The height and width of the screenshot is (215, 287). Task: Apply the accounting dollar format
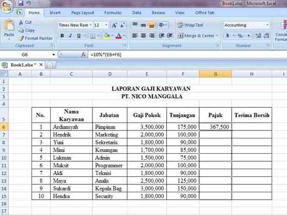tap(228, 36)
